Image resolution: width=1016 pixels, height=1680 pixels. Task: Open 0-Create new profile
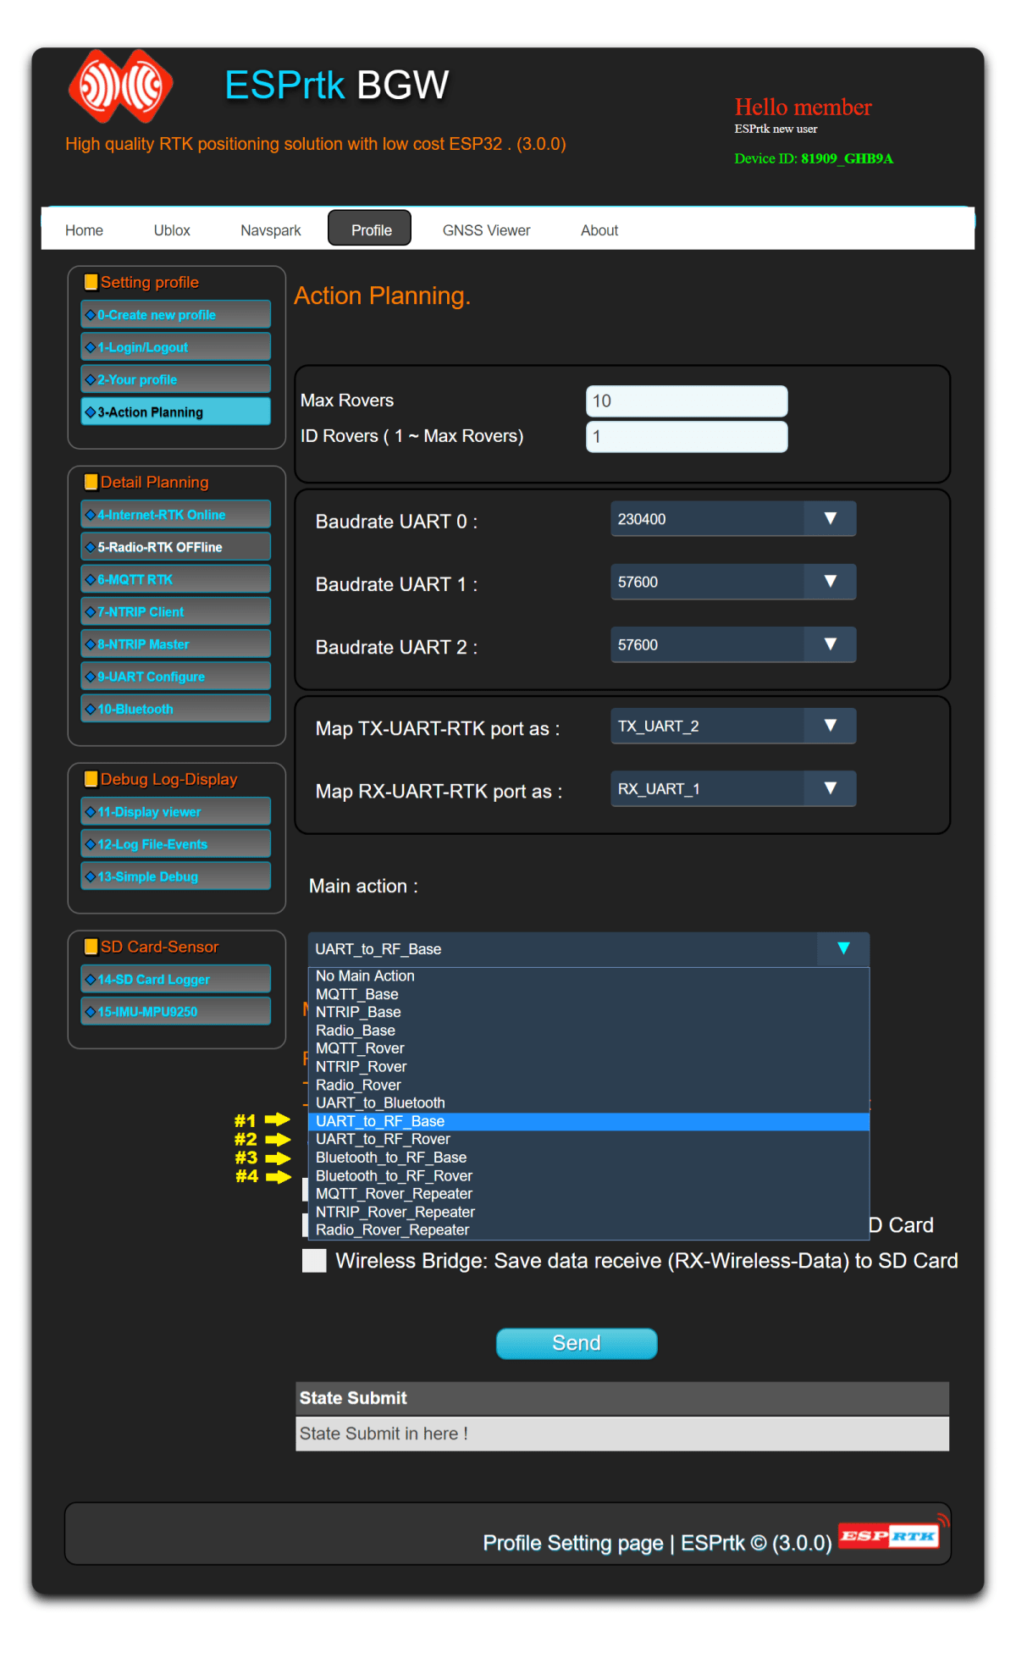(176, 315)
